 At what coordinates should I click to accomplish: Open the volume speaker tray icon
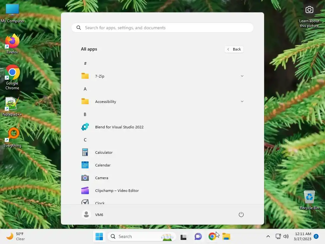pyautogui.click(x=286, y=236)
